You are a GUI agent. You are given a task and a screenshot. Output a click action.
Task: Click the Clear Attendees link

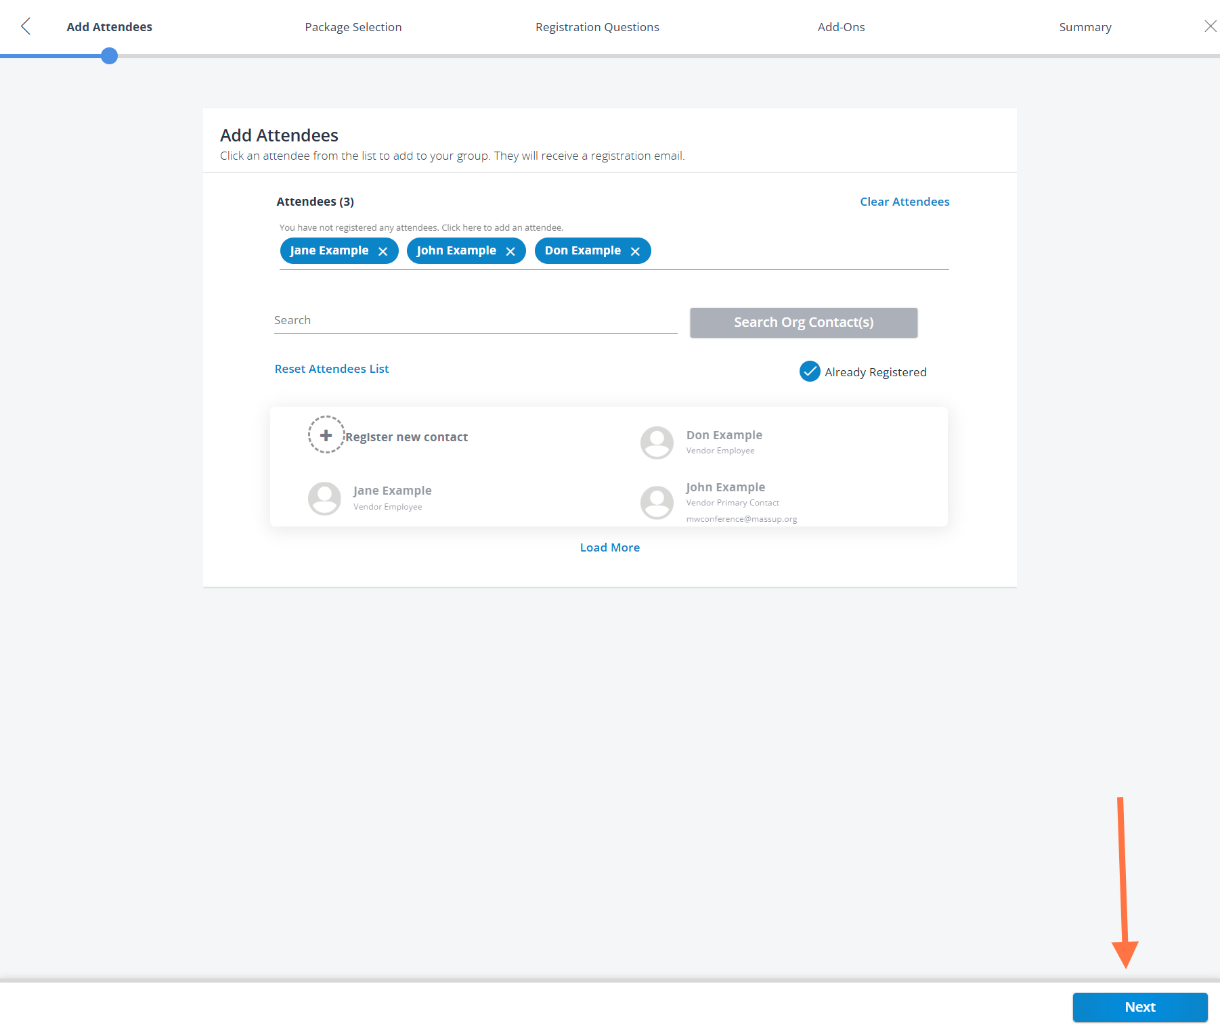pyautogui.click(x=905, y=202)
